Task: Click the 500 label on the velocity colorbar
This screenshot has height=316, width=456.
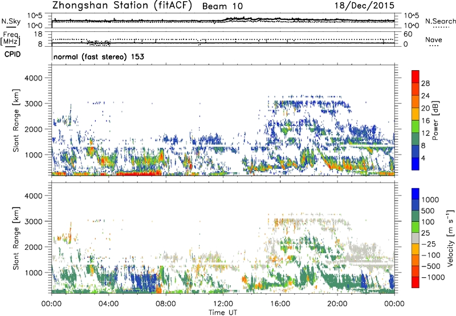Action: coord(429,210)
